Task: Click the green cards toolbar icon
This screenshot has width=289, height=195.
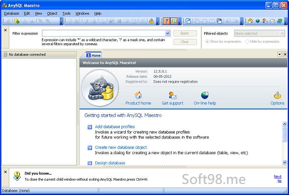Action: coord(279,21)
